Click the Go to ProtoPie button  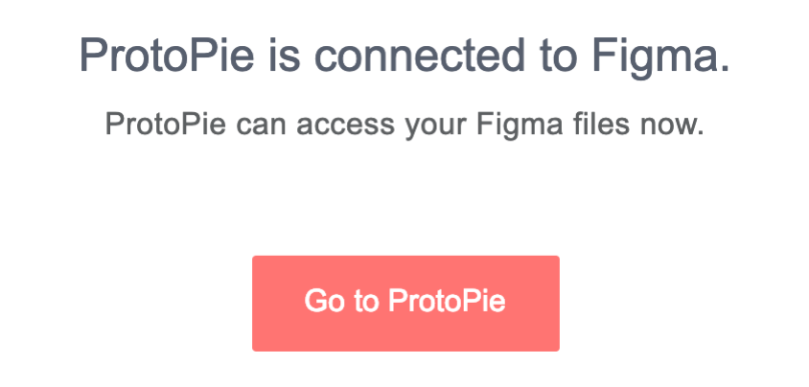click(404, 303)
